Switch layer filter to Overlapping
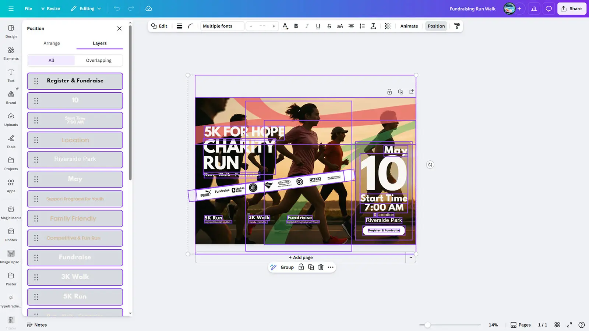The width and height of the screenshot is (589, 331). [x=99, y=60]
